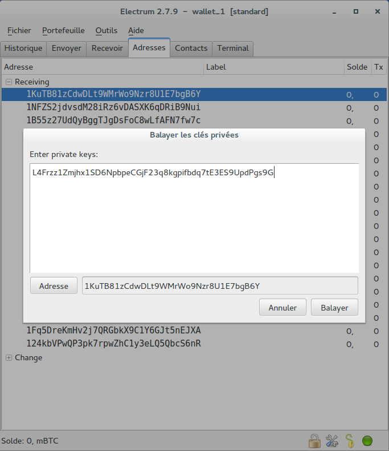Sort by the Label column header
The width and height of the screenshot is (389, 451).
point(274,67)
